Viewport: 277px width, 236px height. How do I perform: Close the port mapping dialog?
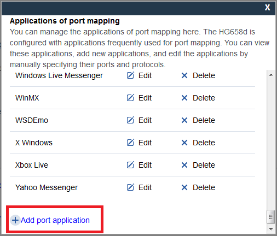click(267, 8)
